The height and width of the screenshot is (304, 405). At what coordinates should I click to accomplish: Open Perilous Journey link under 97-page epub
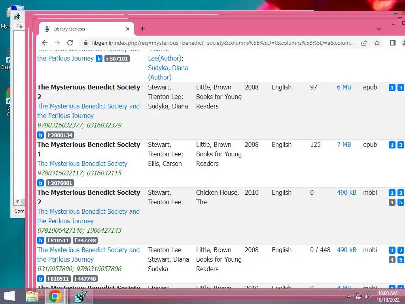click(88, 111)
